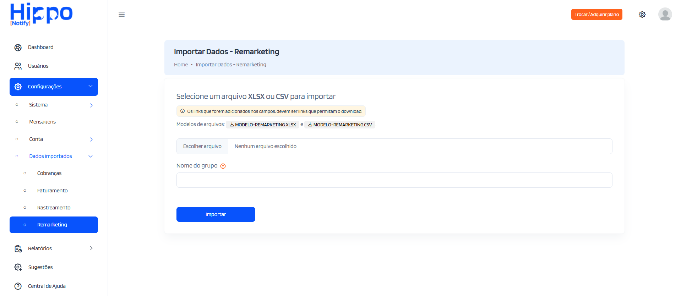Click the hamburger menu icon

(x=121, y=14)
